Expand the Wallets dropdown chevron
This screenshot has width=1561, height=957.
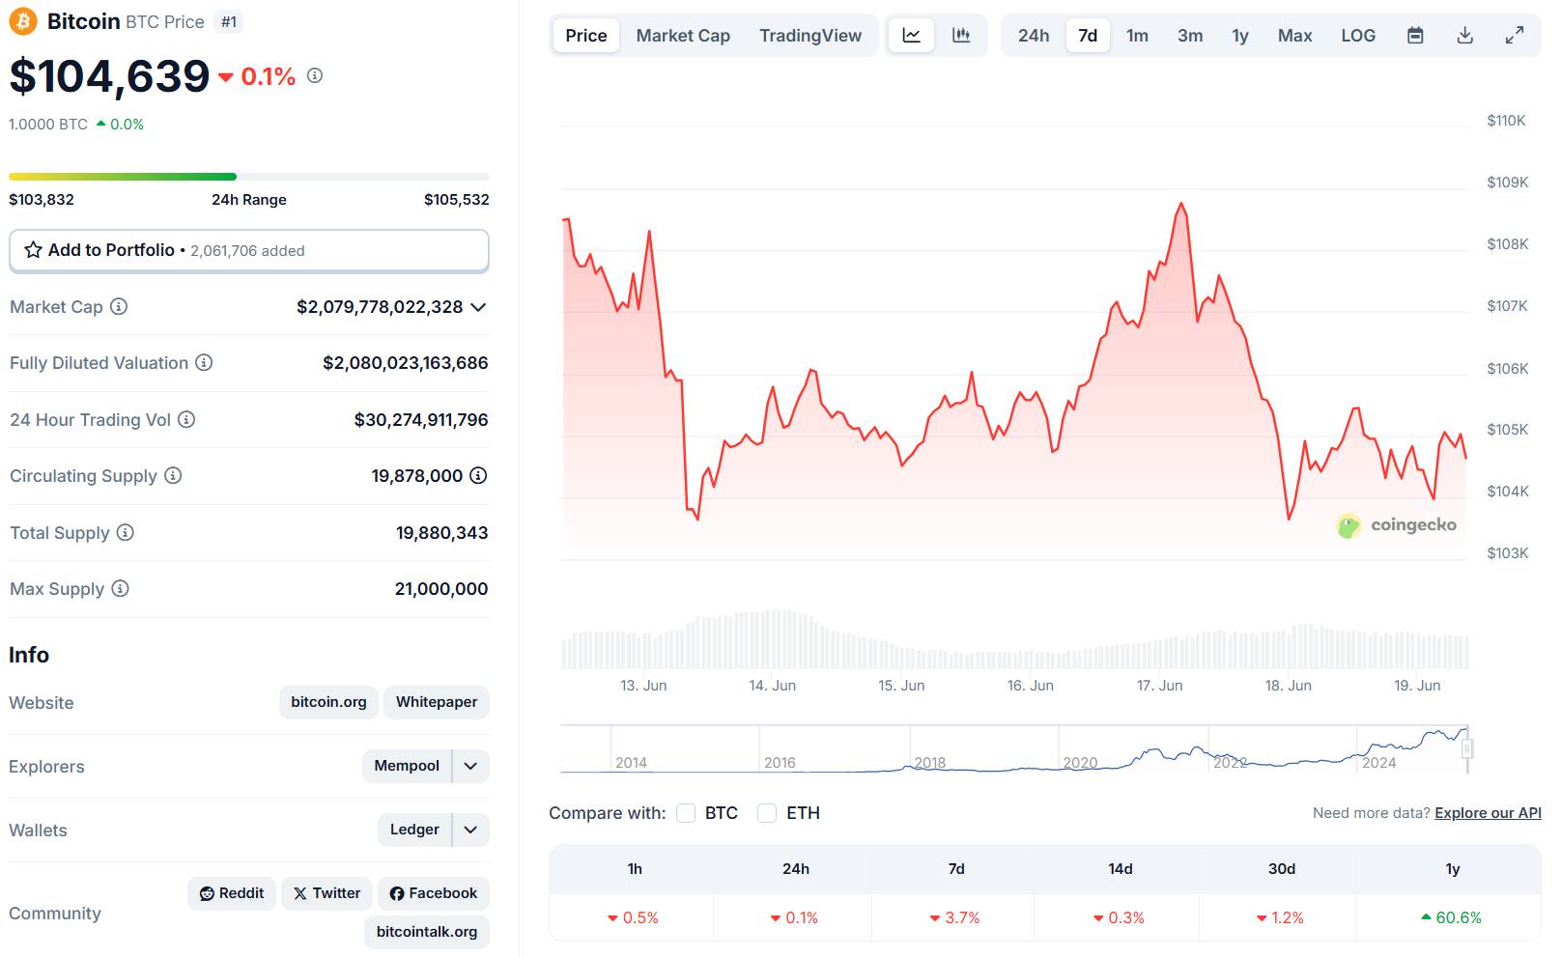[x=470, y=830]
